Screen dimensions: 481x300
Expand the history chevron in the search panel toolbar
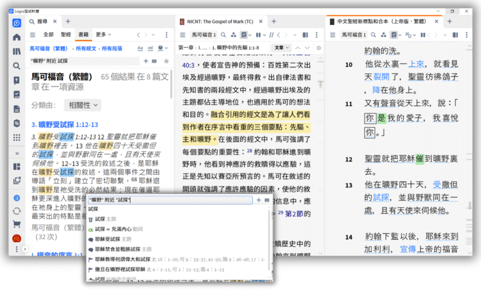tap(153, 35)
